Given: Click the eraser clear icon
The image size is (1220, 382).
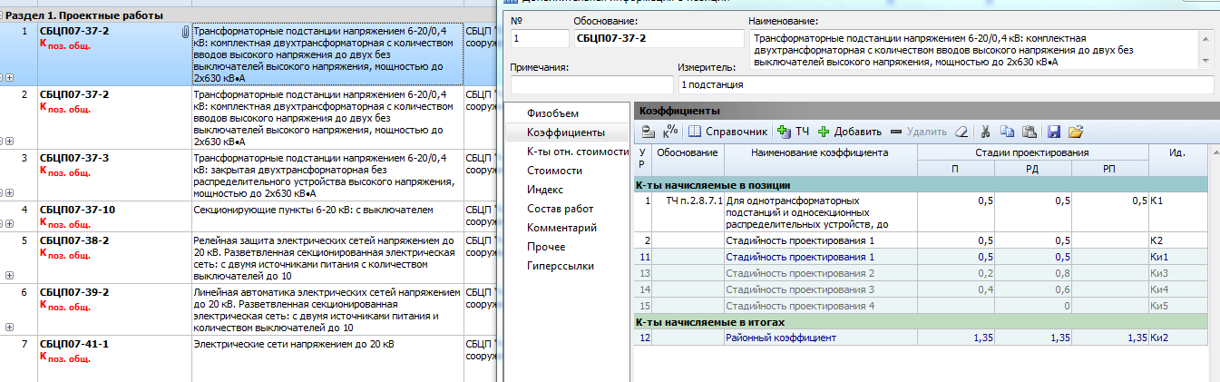Looking at the screenshot, I should (961, 132).
